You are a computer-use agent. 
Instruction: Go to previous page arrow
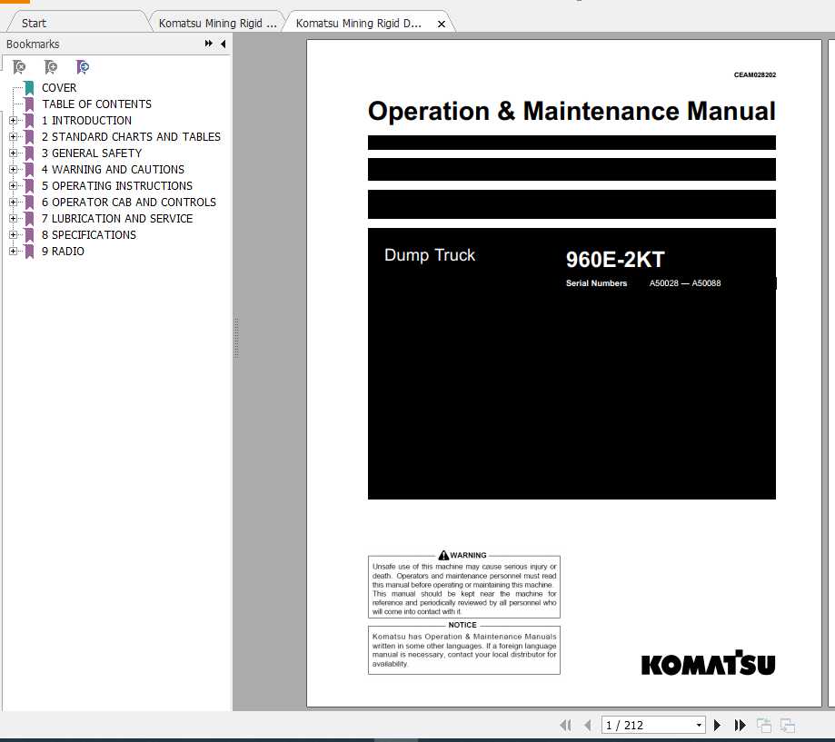[x=588, y=725]
